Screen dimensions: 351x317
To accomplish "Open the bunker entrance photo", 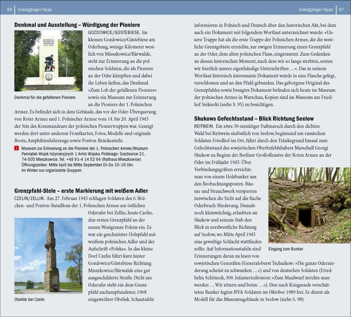I will point(310,205).
